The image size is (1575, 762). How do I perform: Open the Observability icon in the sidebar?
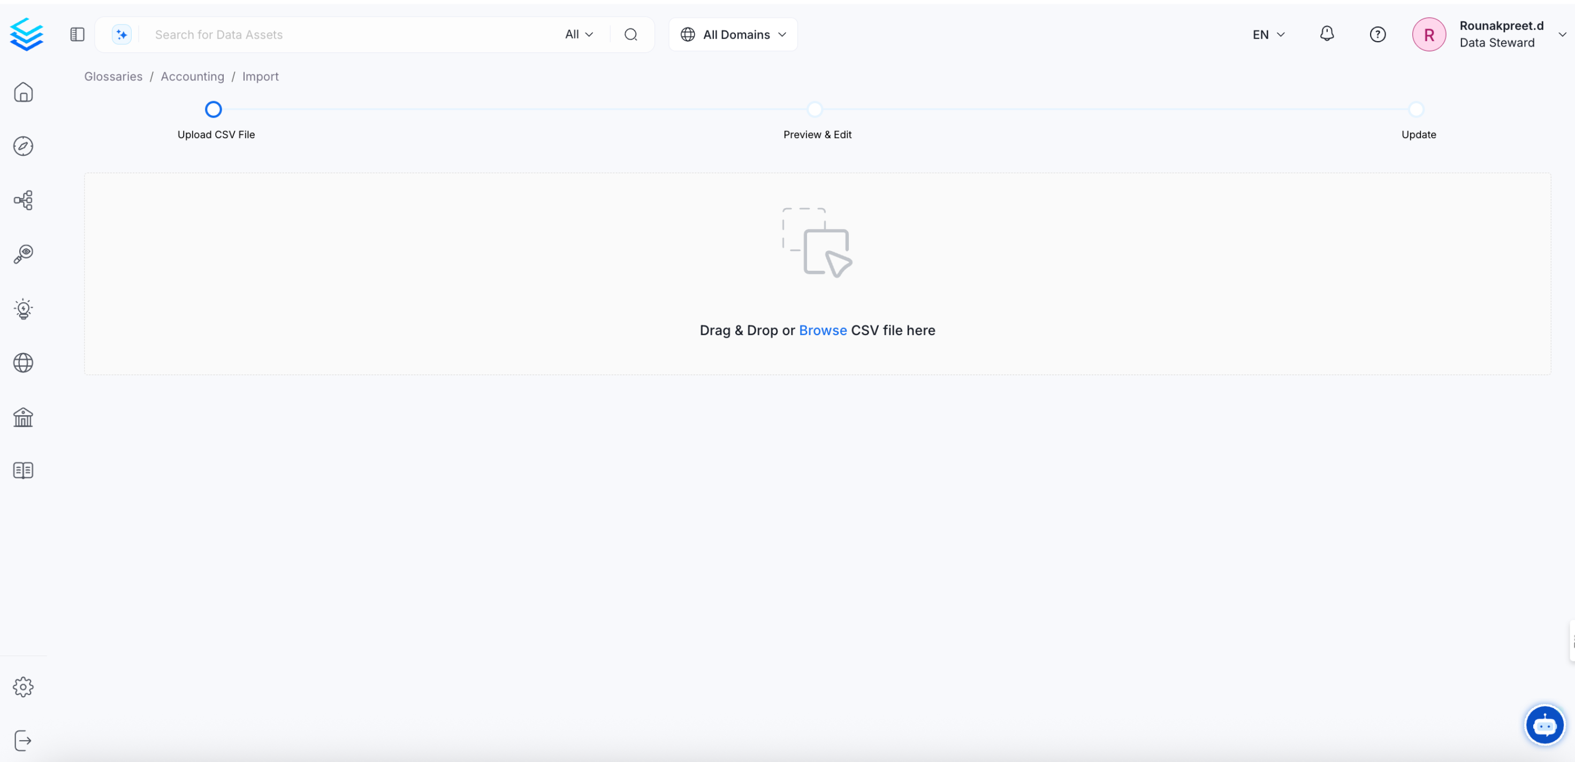point(23,254)
